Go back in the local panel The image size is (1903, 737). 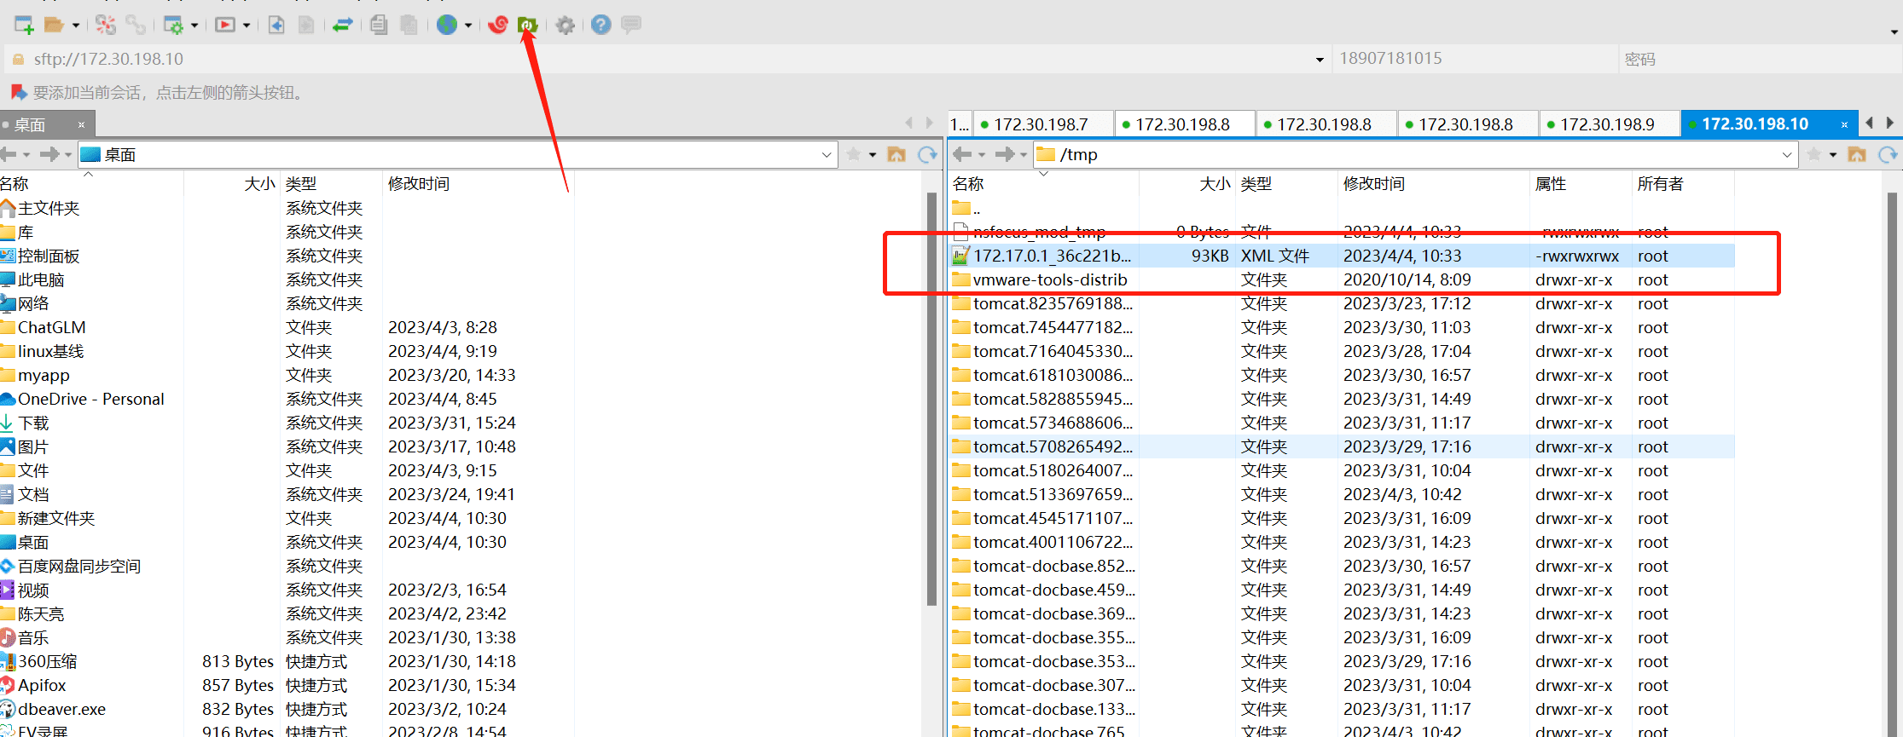click(x=9, y=154)
